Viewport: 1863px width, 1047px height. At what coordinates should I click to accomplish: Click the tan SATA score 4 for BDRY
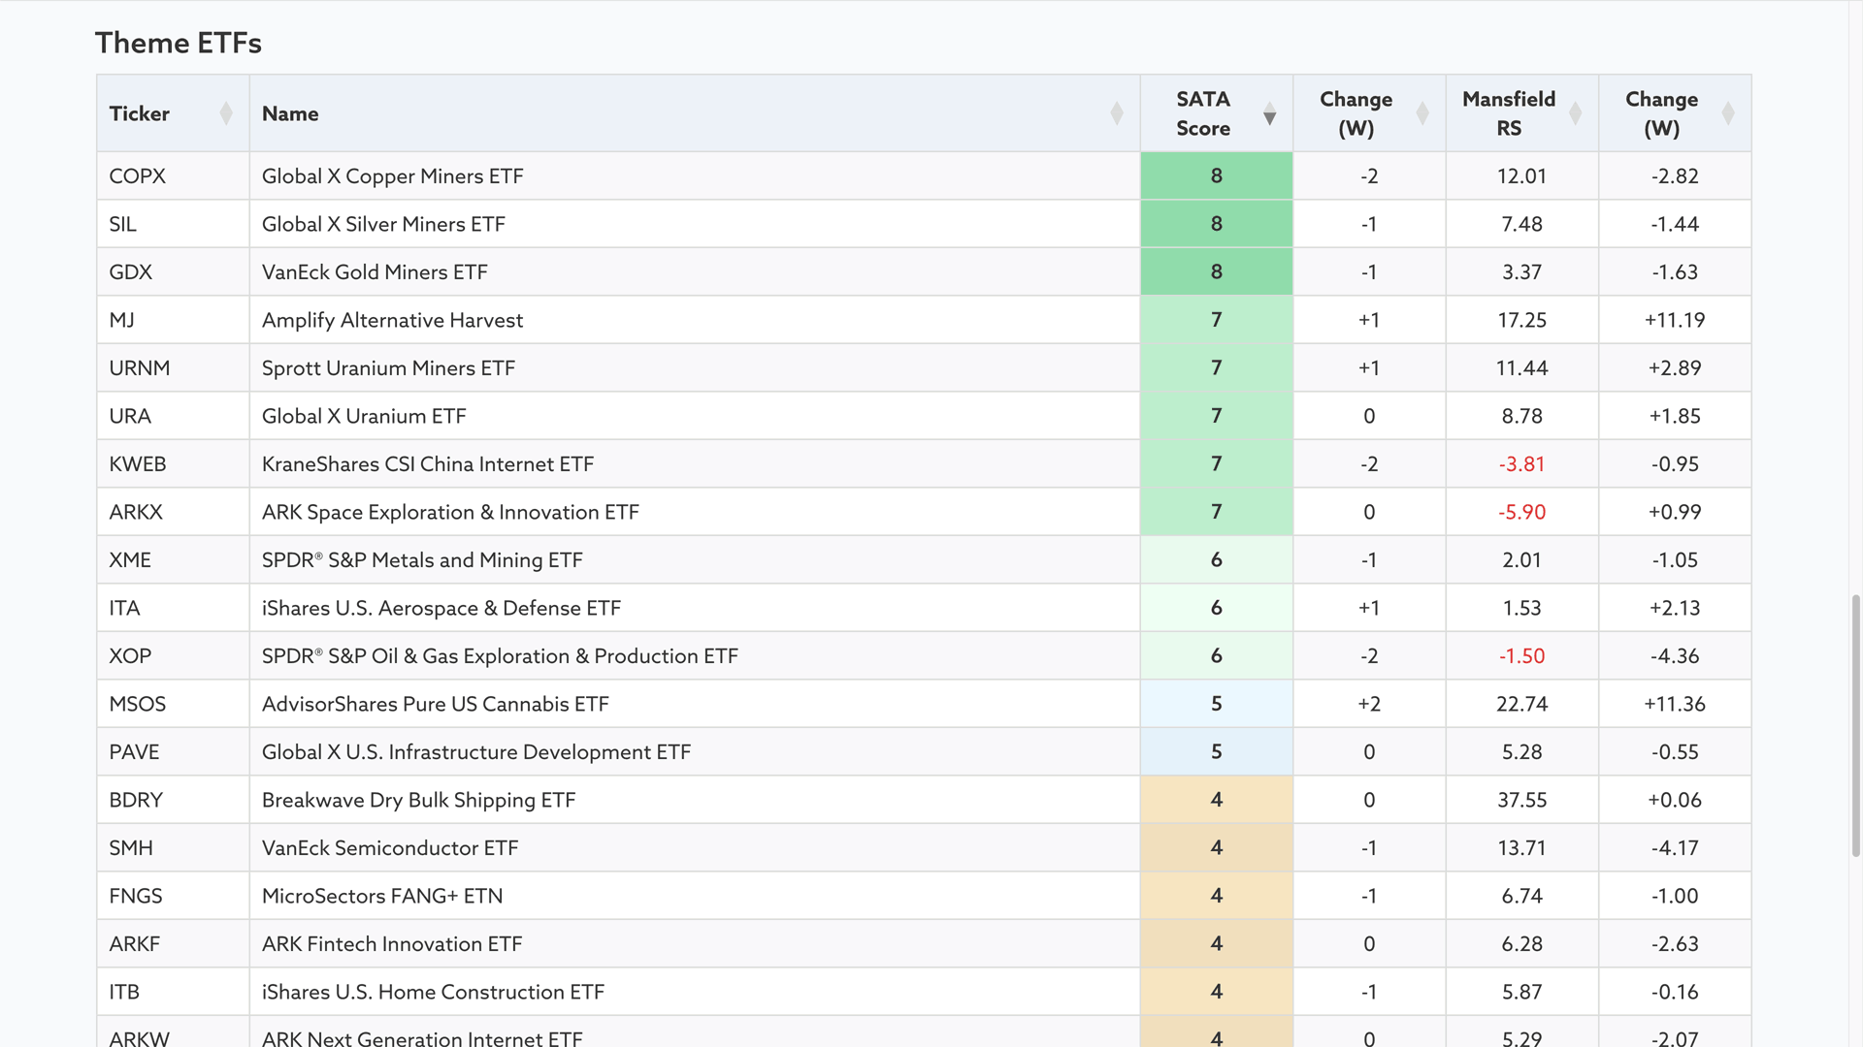coord(1216,800)
